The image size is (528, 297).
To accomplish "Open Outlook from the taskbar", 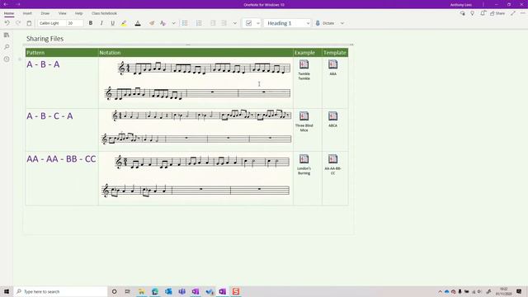I will 168,291.
